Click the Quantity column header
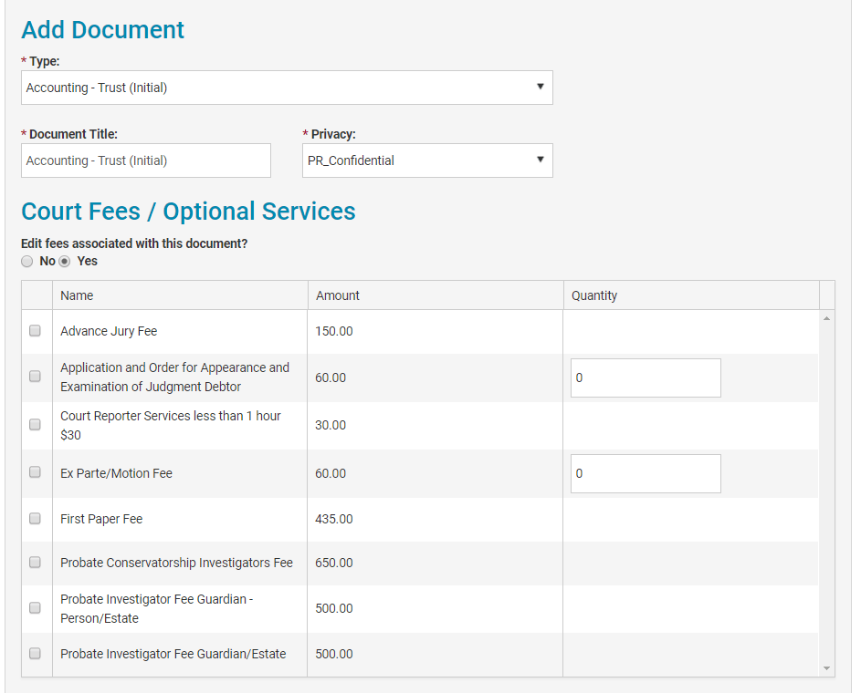This screenshot has height=693, width=861. pyautogui.click(x=594, y=295)
